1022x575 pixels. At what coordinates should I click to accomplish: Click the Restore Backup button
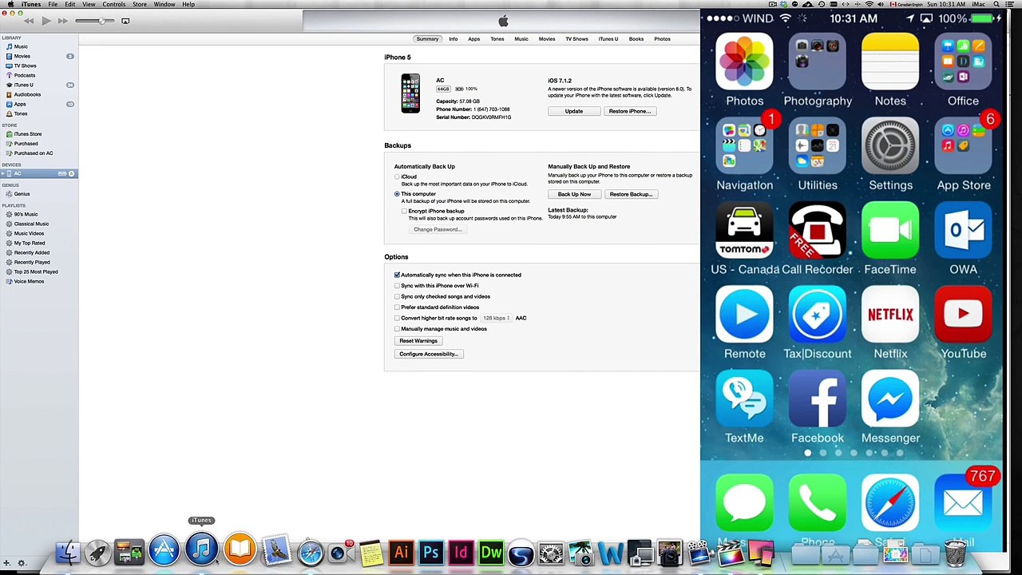click(x=631, y=194)
